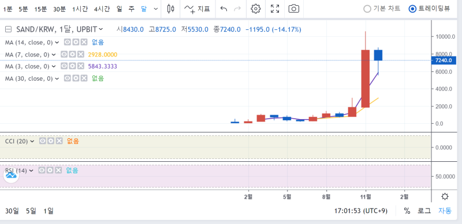Redo the chart action
Image resolution: width=462 pixels, height=224 pixels.
[x=237, y=9]
